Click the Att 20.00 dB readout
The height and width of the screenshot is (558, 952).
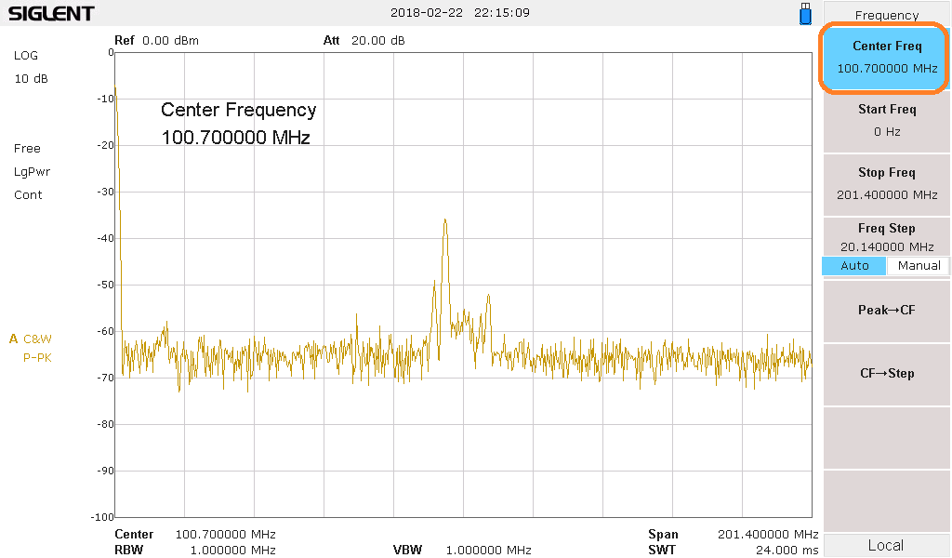tap(364, 41)
